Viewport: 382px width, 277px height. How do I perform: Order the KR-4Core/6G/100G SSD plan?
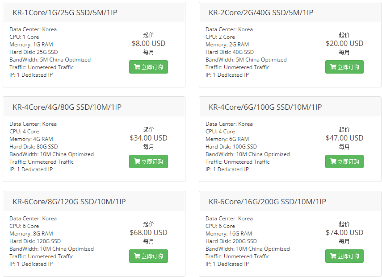[344, 161]
